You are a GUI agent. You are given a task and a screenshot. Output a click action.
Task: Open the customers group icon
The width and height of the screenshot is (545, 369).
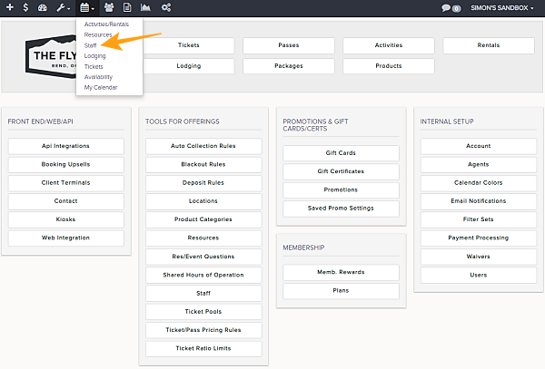109,7
